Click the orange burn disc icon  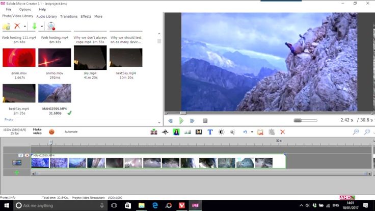pos(51,132)
